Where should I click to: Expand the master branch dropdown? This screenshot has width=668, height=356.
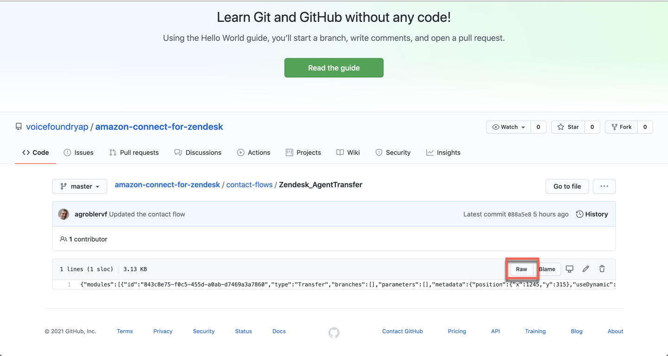tap(80, 186)
